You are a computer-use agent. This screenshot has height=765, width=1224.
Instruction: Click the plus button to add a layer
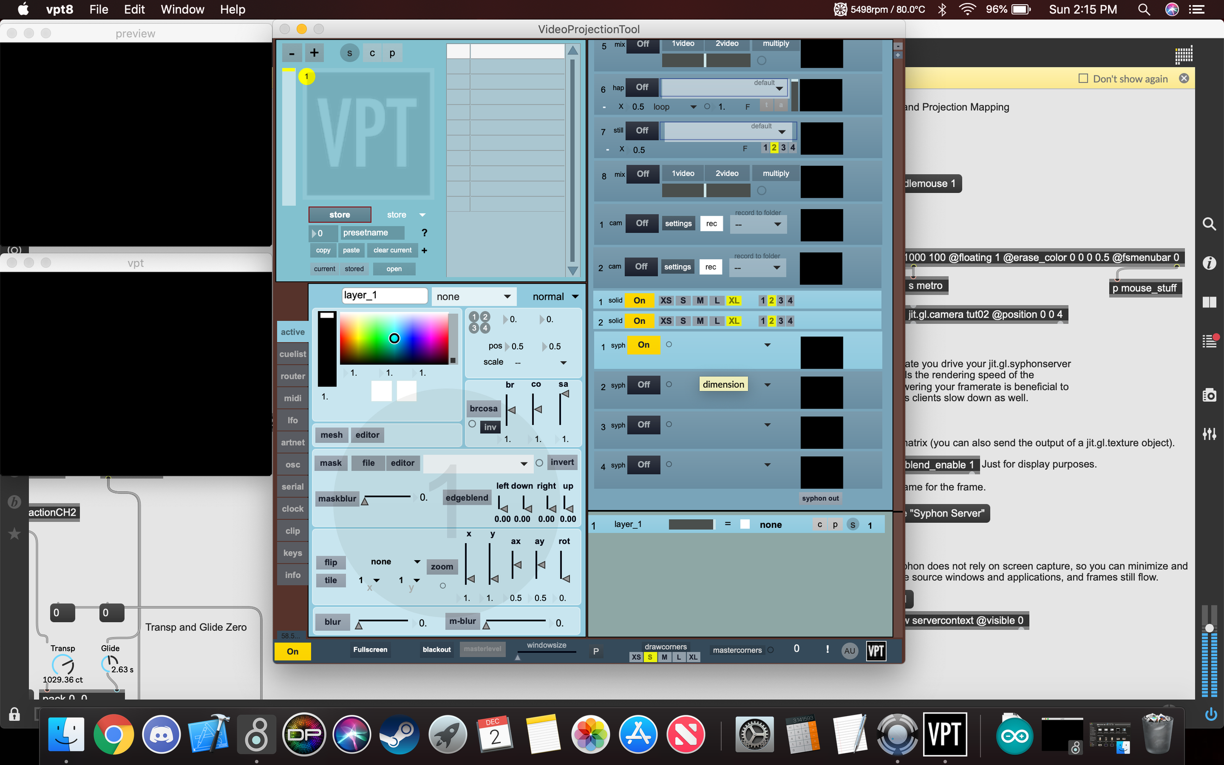pyautogui.click(x=314, y=53)
